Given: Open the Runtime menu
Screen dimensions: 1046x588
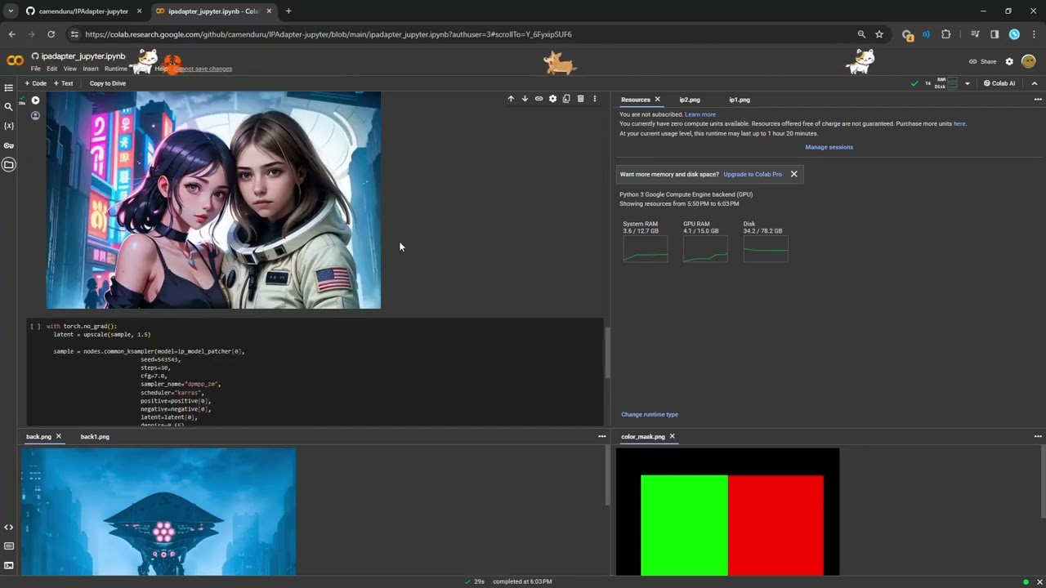Looking at the screenshot, I should [116, 69].
